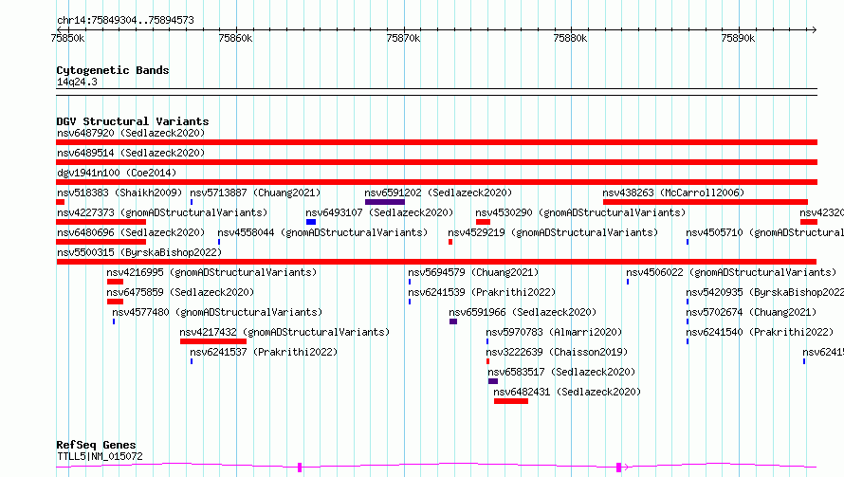Open nsv4216995 (gnomADStructuralVariants) label
Image resolution: width=844 pixels, height=477 pixels.
click(211, 272)
